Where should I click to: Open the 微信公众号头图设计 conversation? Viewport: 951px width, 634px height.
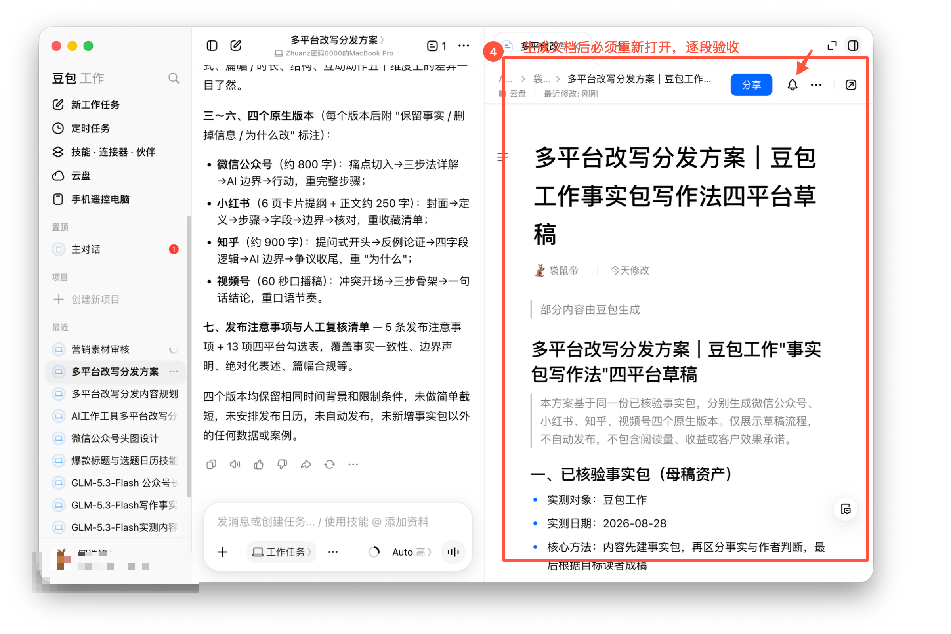pos(115,438)
